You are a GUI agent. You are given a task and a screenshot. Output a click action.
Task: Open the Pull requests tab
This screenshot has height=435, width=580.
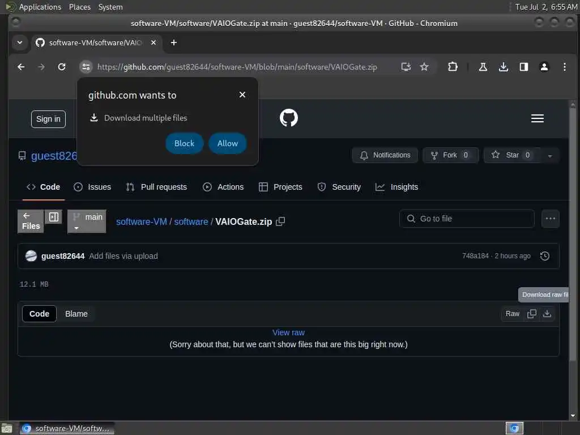(x=156, y=187)
